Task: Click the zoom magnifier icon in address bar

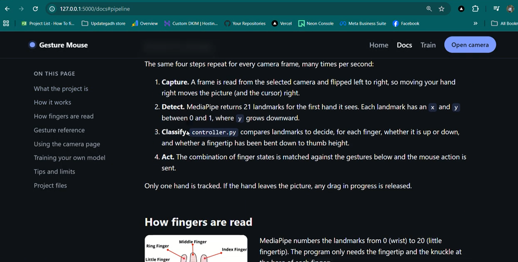Action: point(429,9)
